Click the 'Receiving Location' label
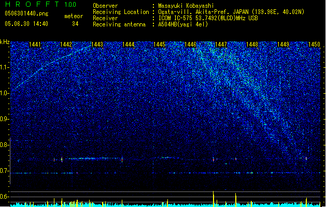 [x=121, y=12]
